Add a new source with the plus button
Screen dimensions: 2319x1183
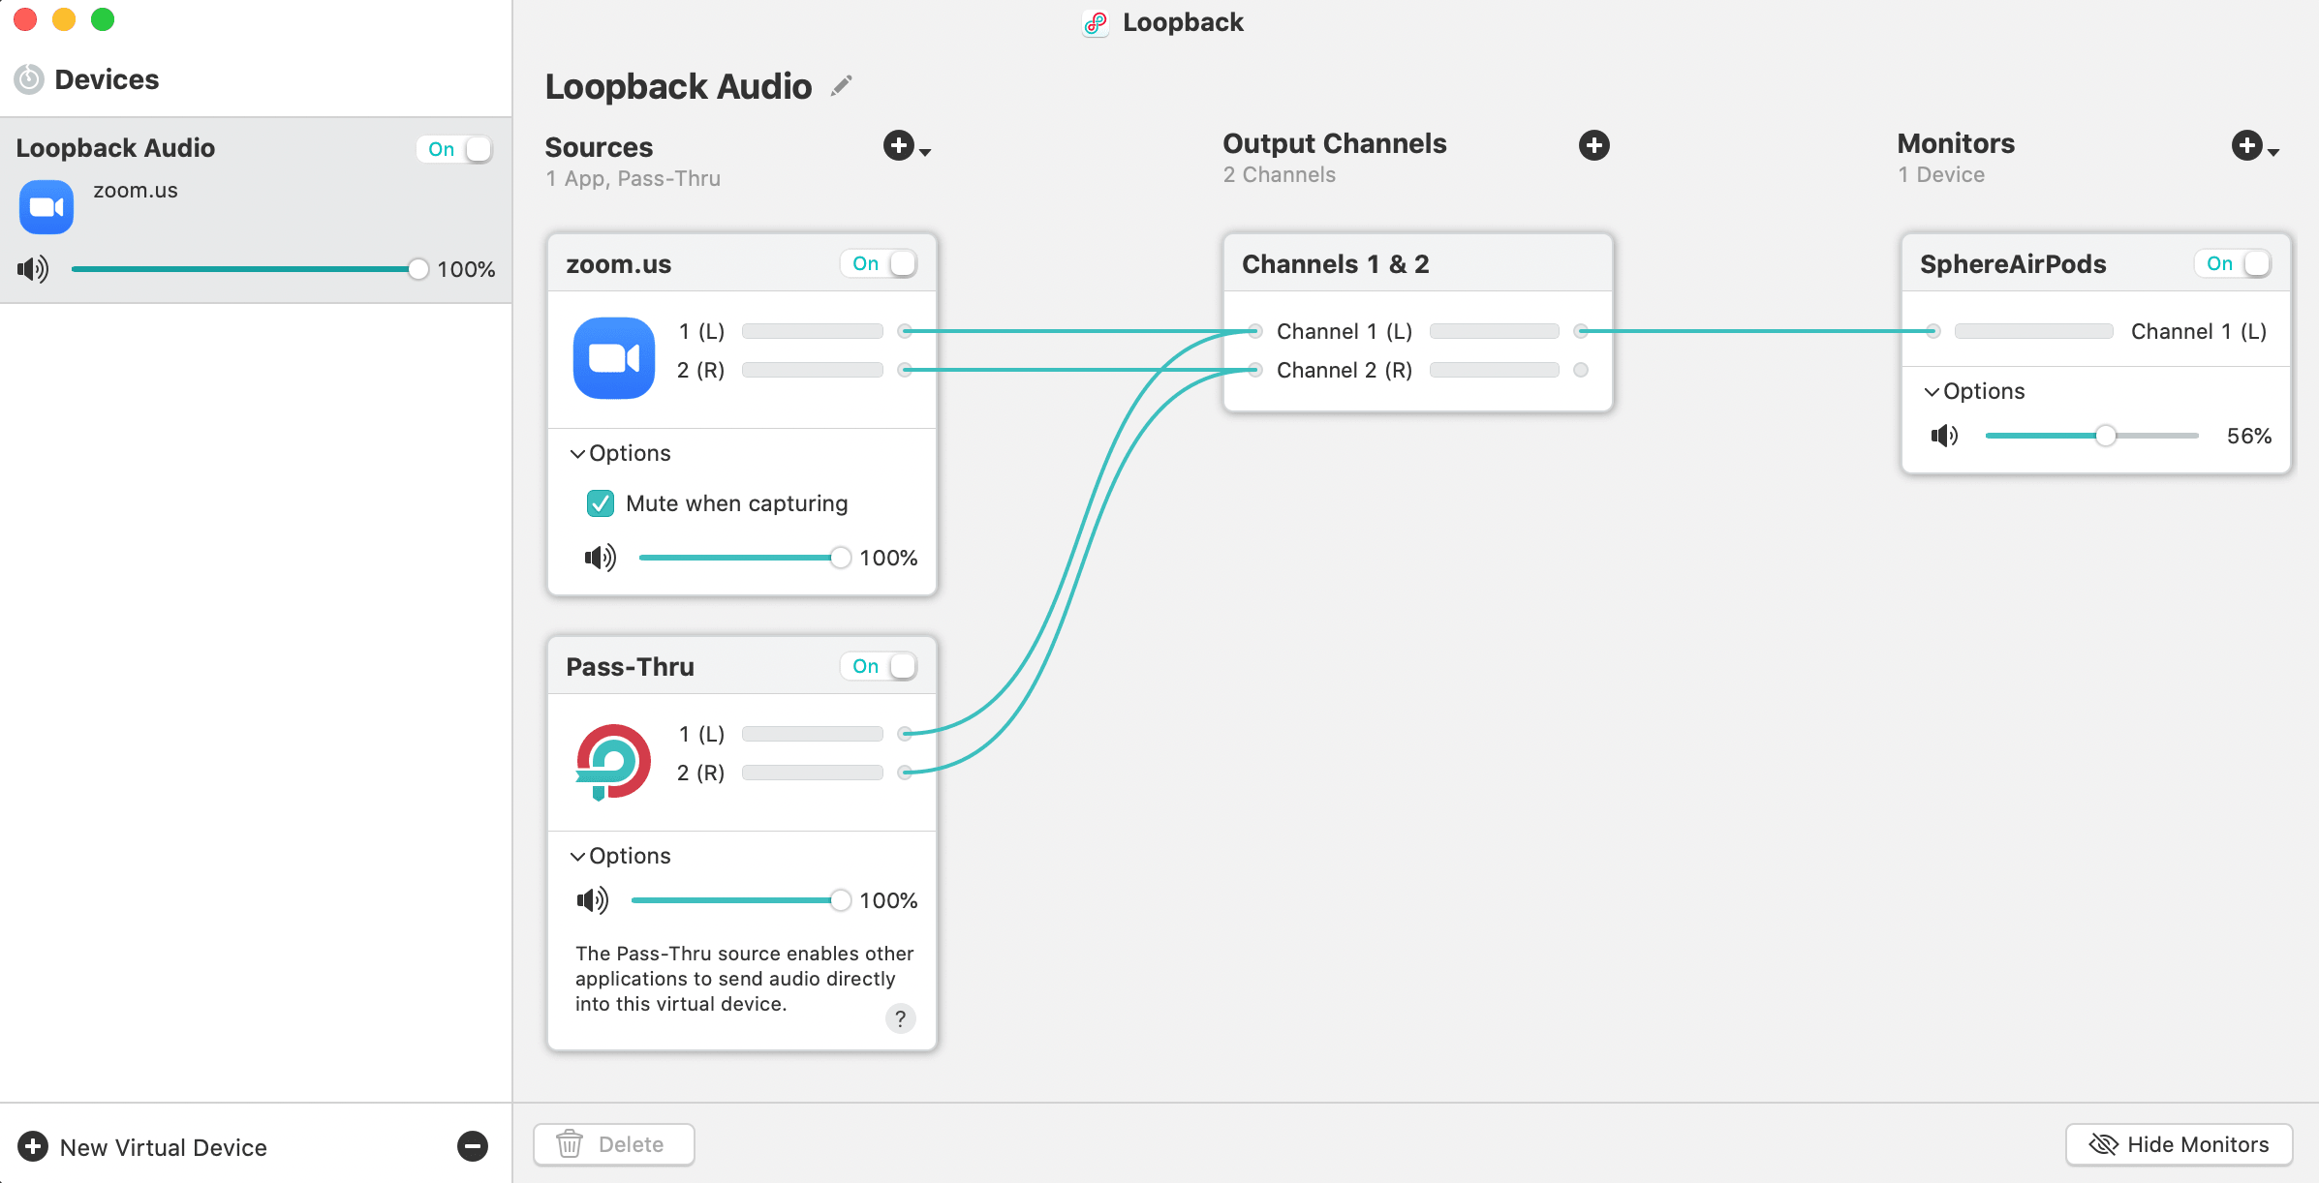click(899, 145)
